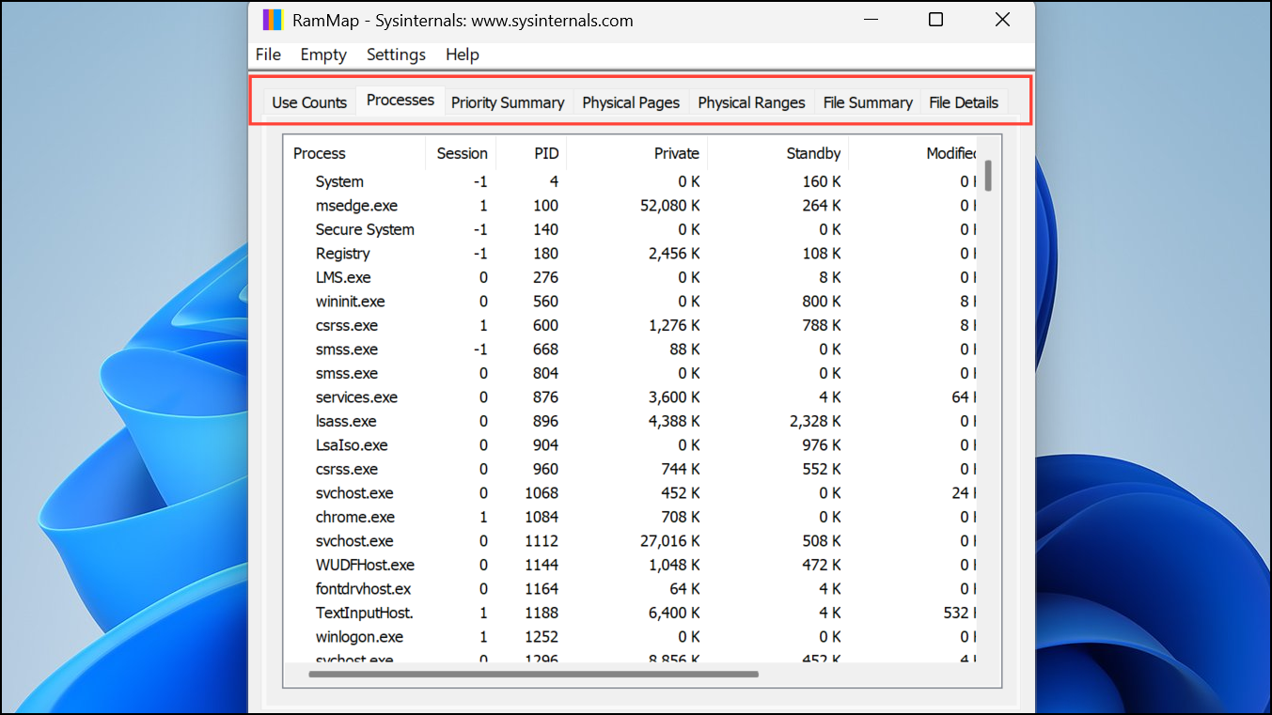Switch to the Priority Summary tab
The image size is (1272, 715).
[x=508, y=102]
